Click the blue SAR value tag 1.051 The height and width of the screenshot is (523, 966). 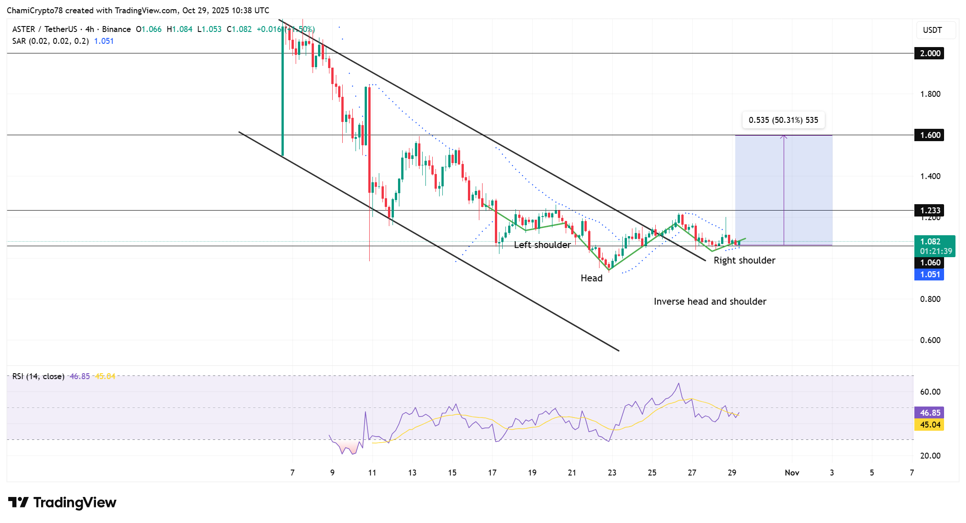coord(929,275)
